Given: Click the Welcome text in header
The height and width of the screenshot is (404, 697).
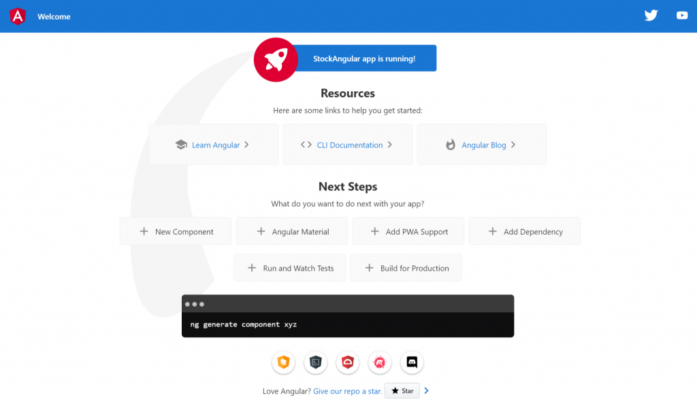Looking at the screenshot, I should point(54,16).
